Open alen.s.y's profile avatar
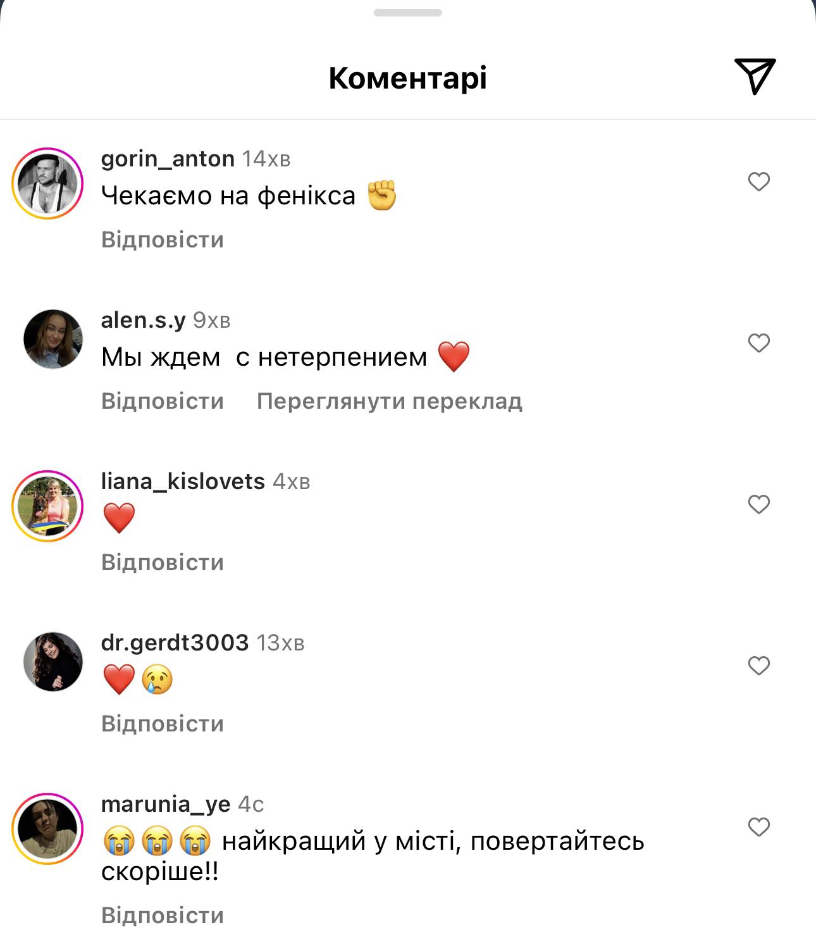816x951 pixels. 53,339
